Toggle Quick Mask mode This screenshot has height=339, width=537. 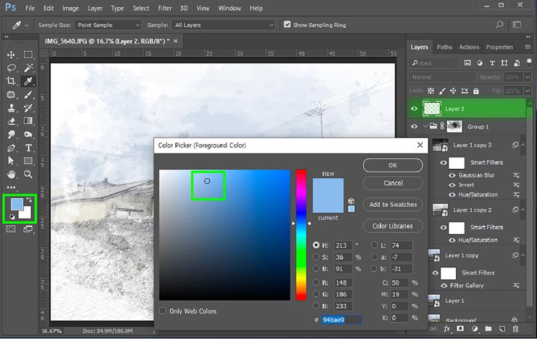pyautogui.click(x=11, y=229)
